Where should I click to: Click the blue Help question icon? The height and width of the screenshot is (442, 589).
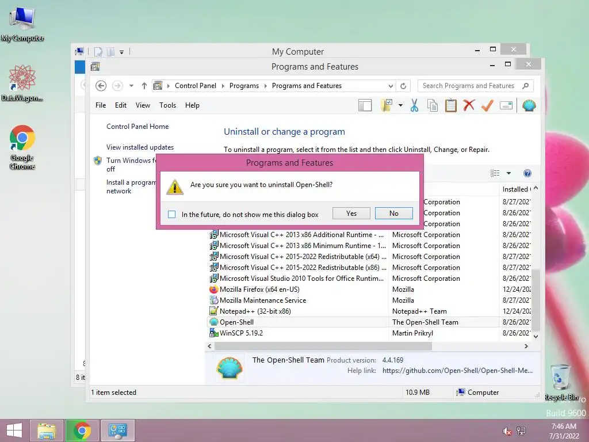coord(527,173)
